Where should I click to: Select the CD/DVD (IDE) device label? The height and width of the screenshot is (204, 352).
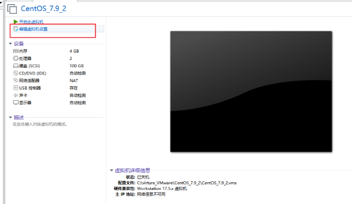32,73
